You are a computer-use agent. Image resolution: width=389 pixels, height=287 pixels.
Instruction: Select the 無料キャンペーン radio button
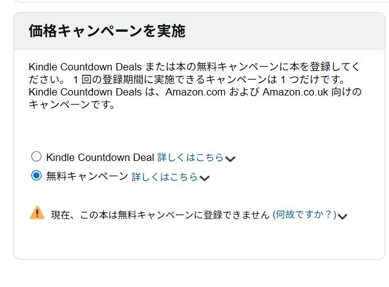(x=36, y=176)
